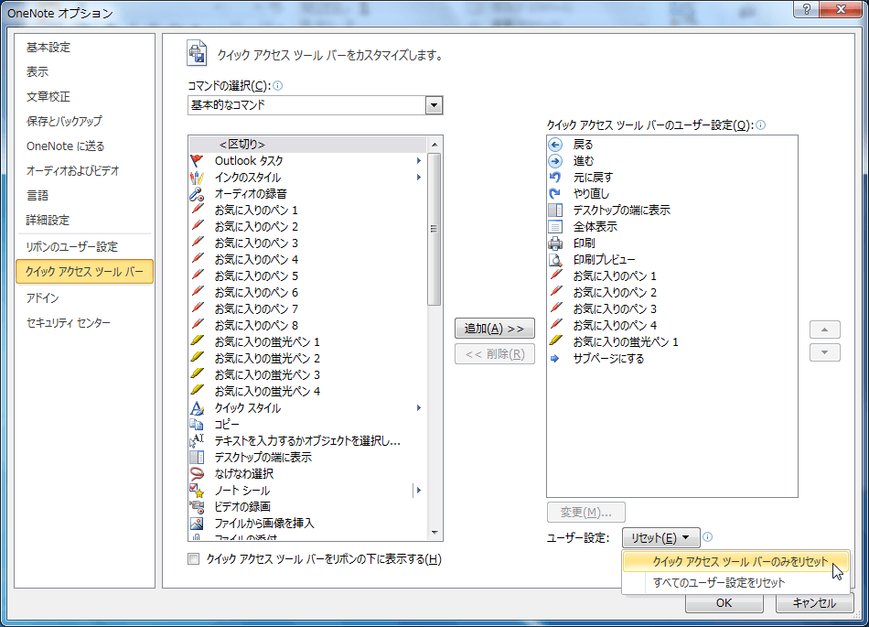Select お気に入りのペン 8 in commands list
The height and width of the screenshot is (627, 869).
point(307,326)
